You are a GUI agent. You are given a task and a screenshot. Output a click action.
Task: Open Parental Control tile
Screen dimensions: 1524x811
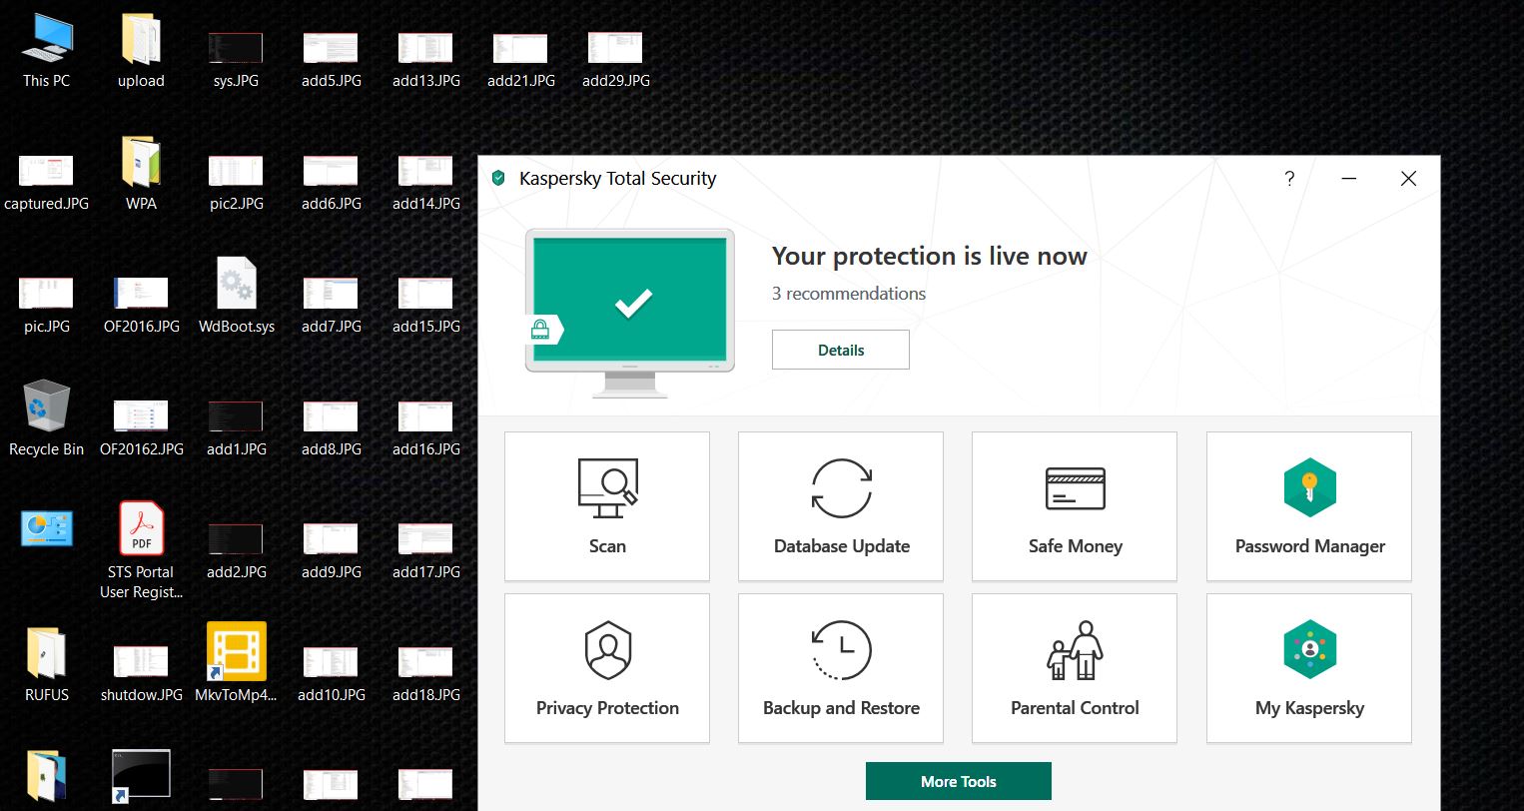(1075, 668)
